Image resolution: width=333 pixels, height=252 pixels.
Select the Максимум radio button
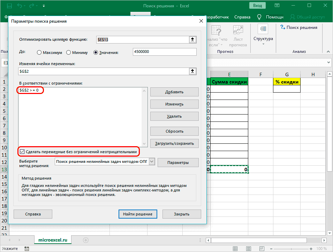[39, 53]
